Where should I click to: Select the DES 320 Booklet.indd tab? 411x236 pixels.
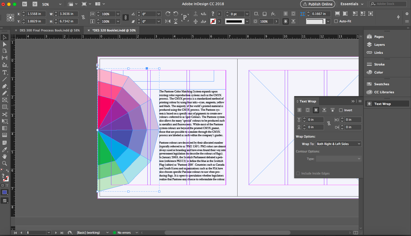pos(114,30)
